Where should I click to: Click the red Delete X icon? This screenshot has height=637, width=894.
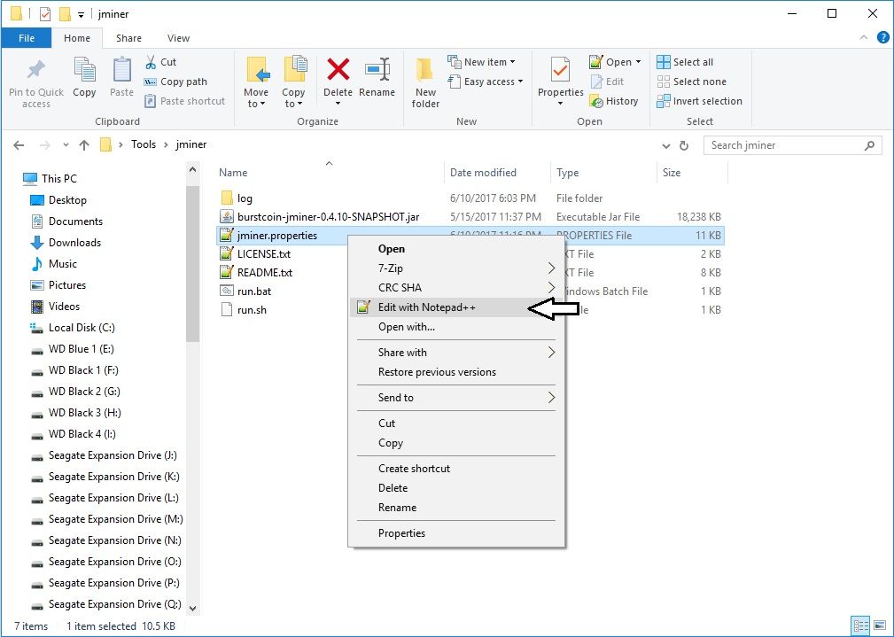(338, 70)
